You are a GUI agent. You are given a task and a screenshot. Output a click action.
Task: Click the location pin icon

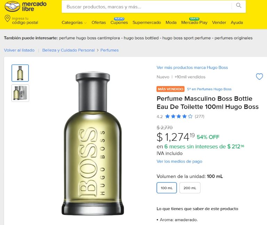(x=7, y=19)
